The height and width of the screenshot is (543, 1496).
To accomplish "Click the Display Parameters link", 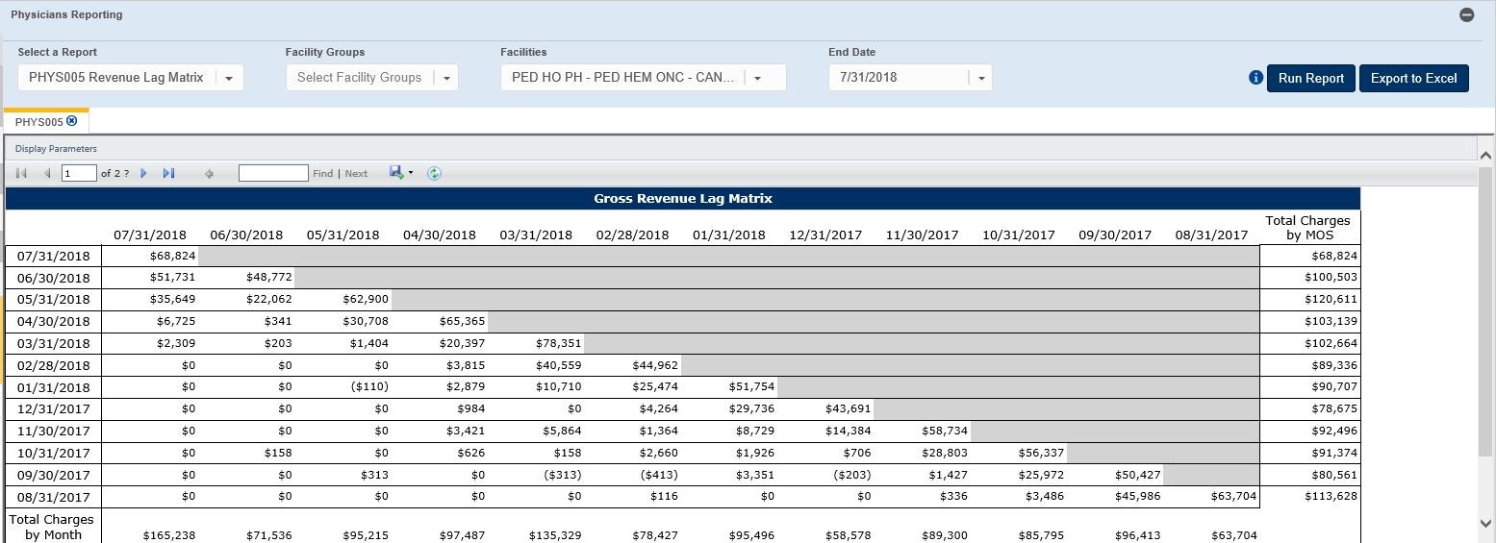I will tap(56, 149).
